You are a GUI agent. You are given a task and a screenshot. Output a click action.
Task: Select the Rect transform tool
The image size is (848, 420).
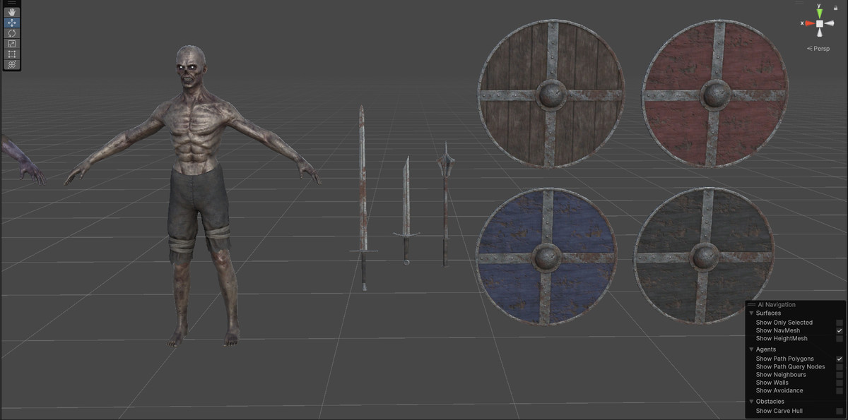[11, 54]
